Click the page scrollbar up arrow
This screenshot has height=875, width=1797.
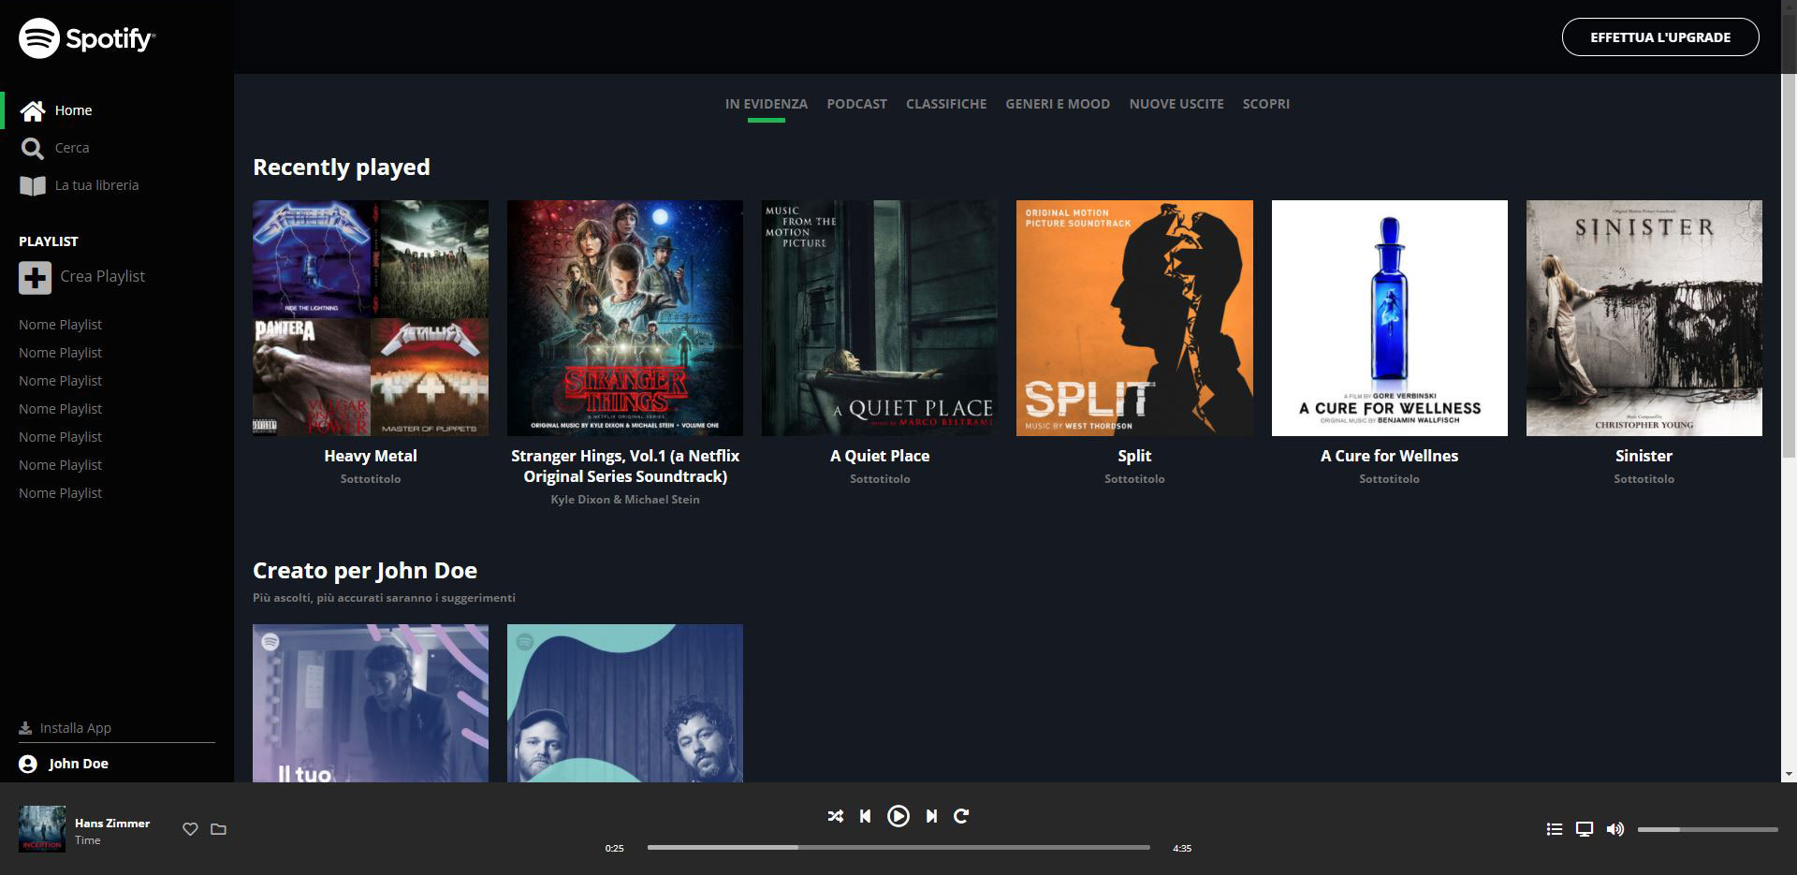click(x=1789, y=7)
